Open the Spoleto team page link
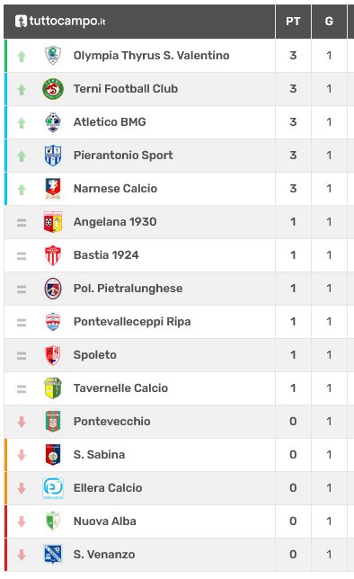354x579 pixels. [x=95, y=355]
